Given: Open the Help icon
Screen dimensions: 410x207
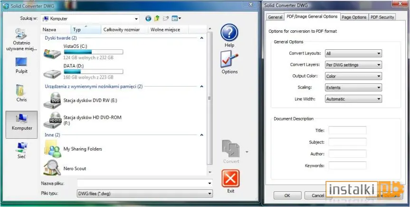Looking at the screenshot, I should pos(229,33).
